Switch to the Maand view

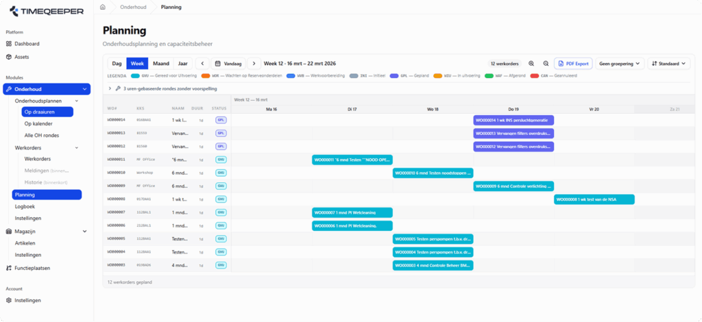(x=161, y=64)
